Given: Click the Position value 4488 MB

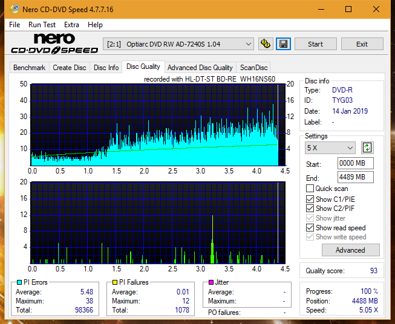Looking at the screenshot, I should [365, 301].
